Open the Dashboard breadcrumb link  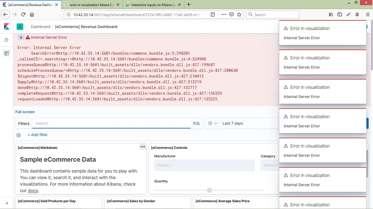41,27
